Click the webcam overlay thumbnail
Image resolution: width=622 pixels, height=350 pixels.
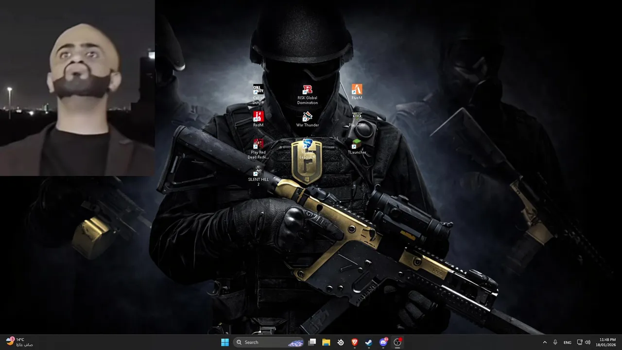coord(77,87)
